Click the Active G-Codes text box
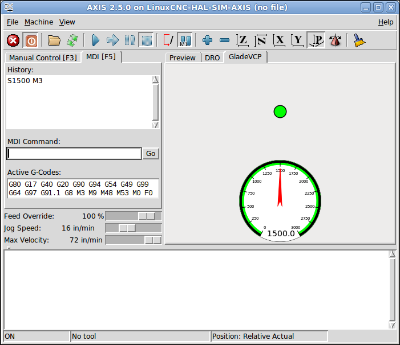This screenshot has width=400, height=345. [83, 188]
